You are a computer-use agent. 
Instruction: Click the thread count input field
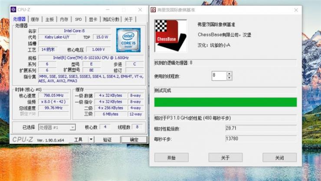[x=219, y=76]
